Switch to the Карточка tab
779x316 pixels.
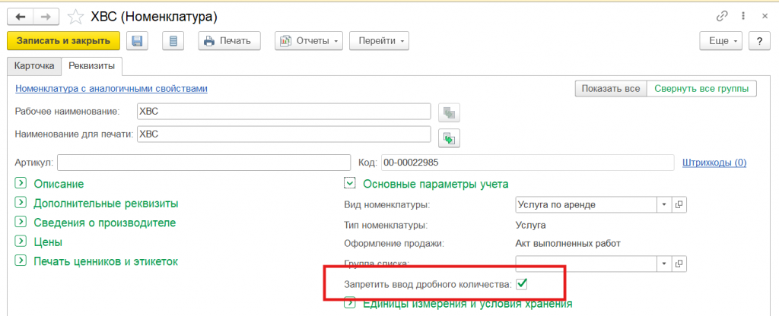(33, 65)
